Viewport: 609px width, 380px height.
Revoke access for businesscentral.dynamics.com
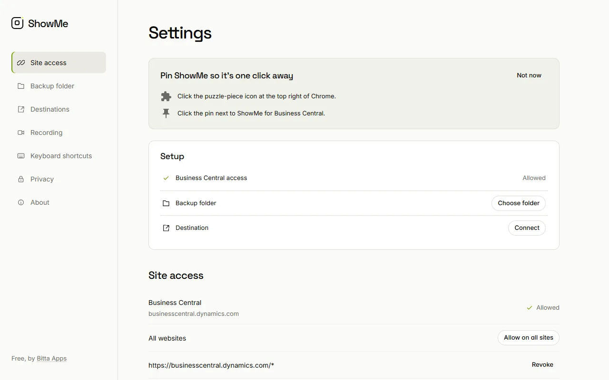pyautogui.click(x=542, y=364)
